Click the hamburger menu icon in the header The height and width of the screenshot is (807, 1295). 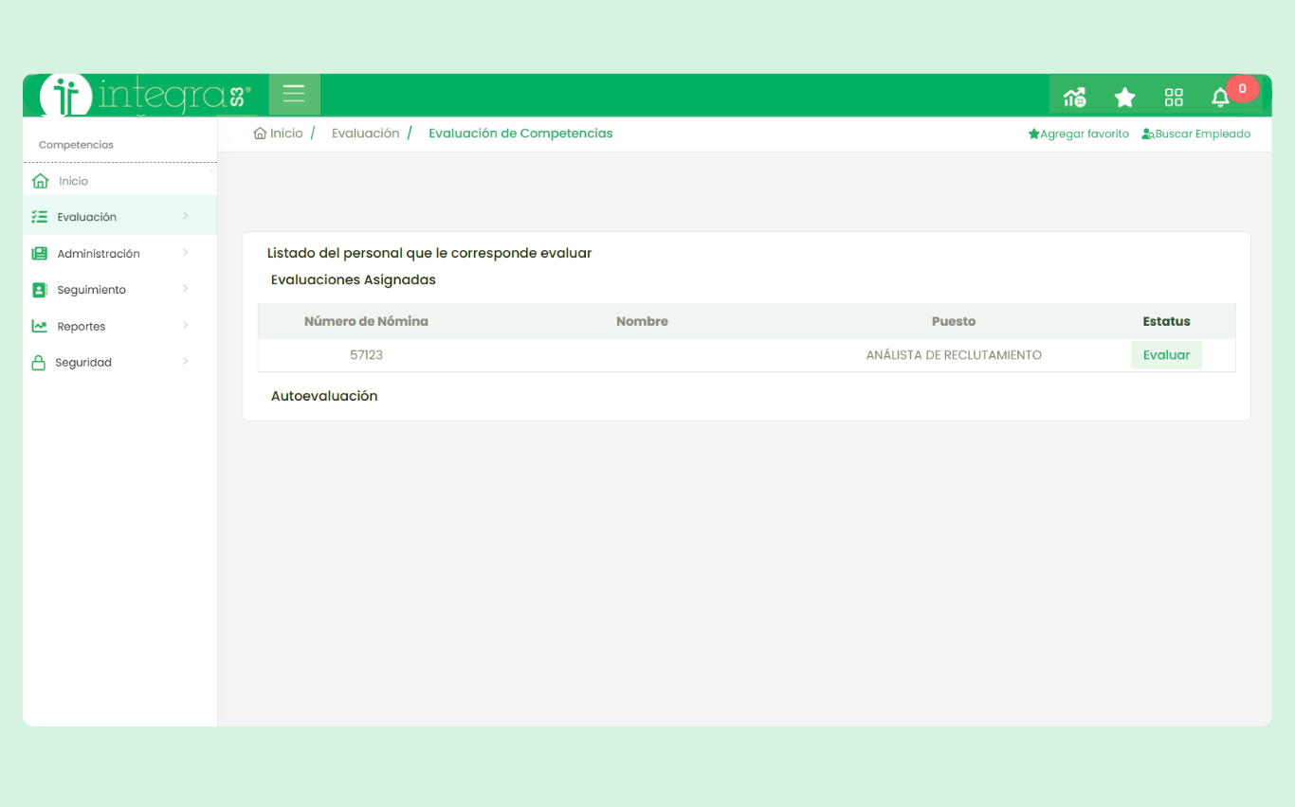coord(294,94)
